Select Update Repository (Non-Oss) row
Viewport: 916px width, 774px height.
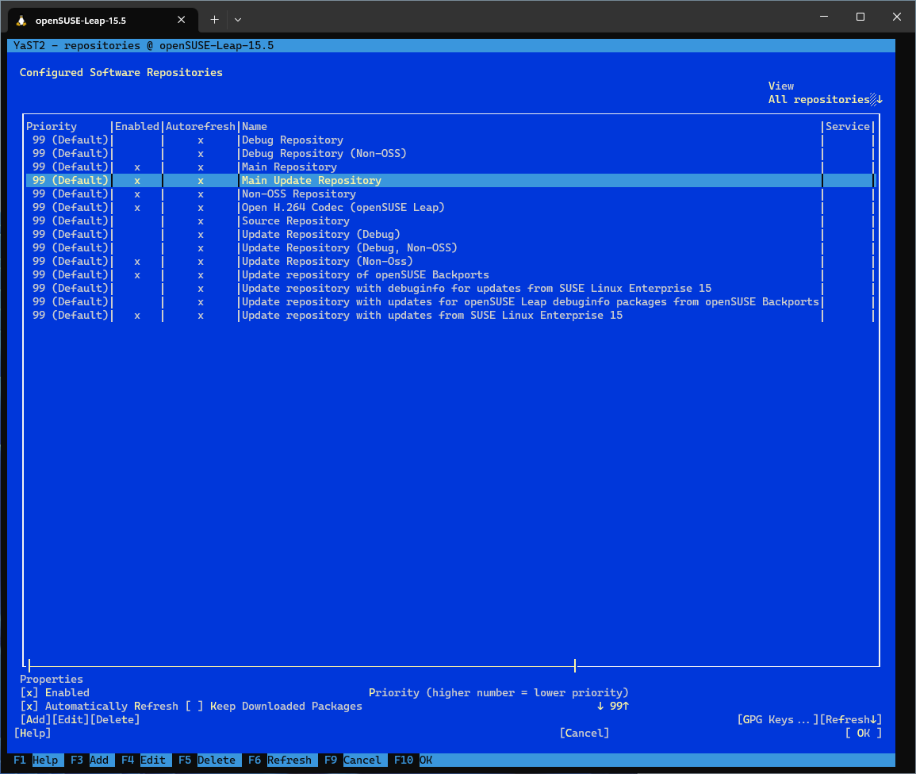coord(450,261)
